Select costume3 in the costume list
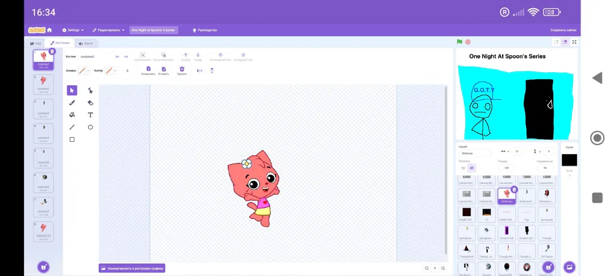Image resolution: width=614 pixels, height=276 pixels. (44, 108)
